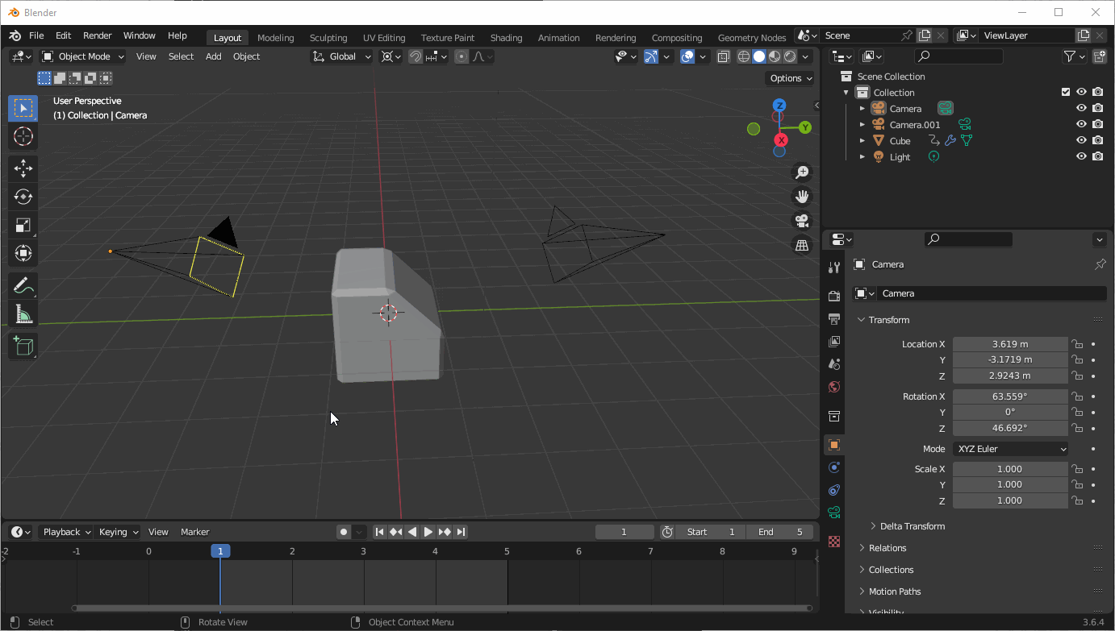This screenshot has width=1115, height=631.
Task: Toggle the camera view icon in the viewport
Action: (802, 221)
